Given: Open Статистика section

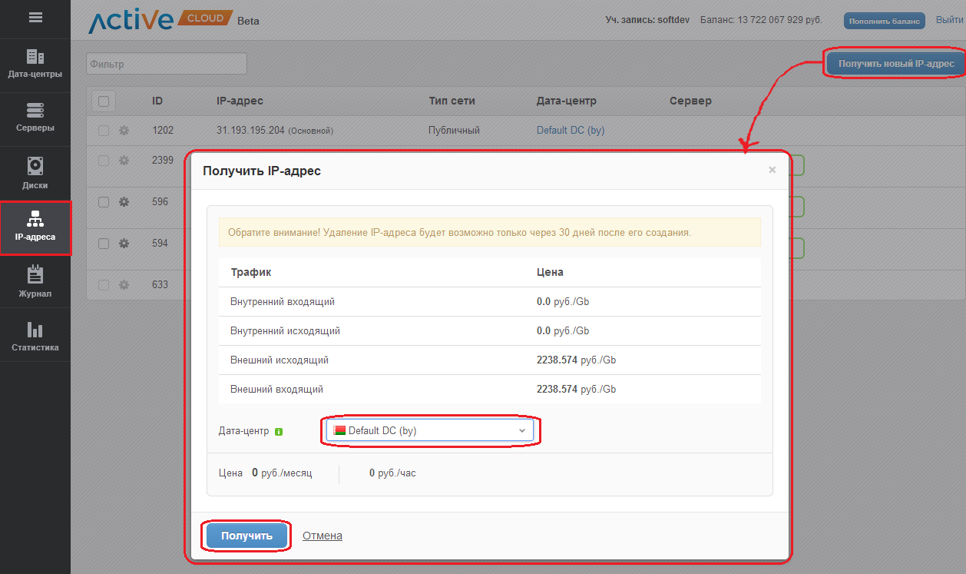Looking at the screenshot, I should tap(35, 337).
